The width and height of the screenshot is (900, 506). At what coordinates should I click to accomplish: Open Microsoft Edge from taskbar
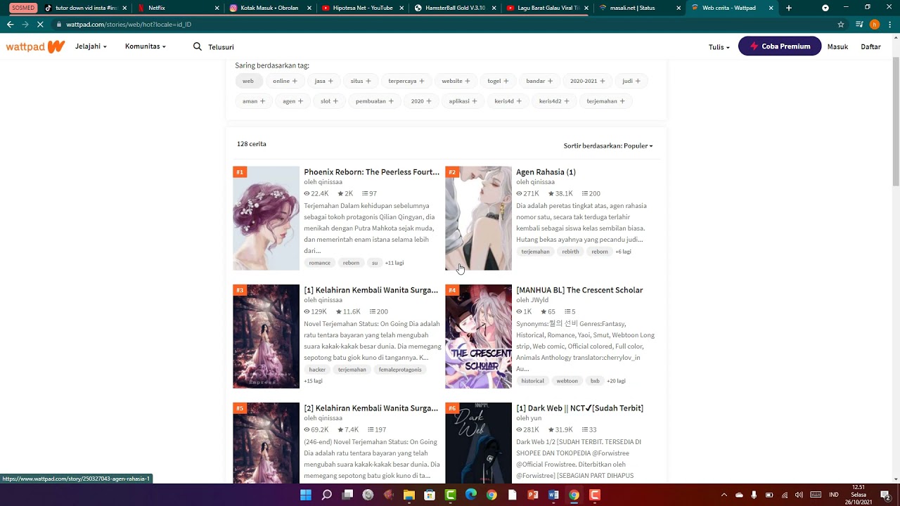coord(471,495)
